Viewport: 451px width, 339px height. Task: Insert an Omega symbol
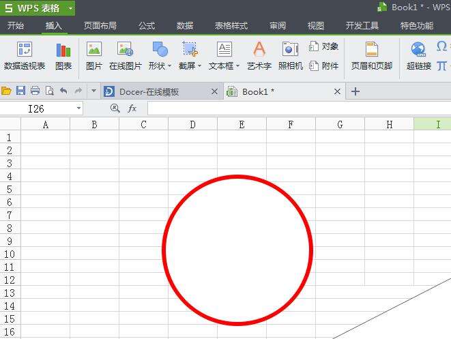pyautogui.click(x=441, y=46)
